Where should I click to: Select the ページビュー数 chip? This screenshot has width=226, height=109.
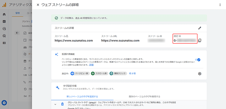tap(80, 73)
